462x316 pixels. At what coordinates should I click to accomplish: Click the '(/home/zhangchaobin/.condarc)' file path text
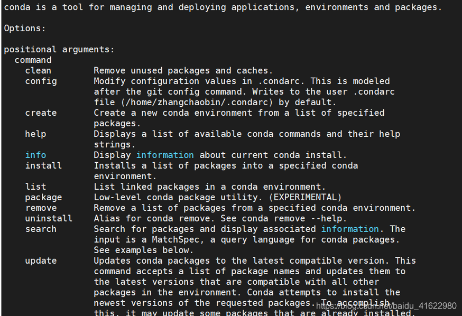(x=197, y=102)
